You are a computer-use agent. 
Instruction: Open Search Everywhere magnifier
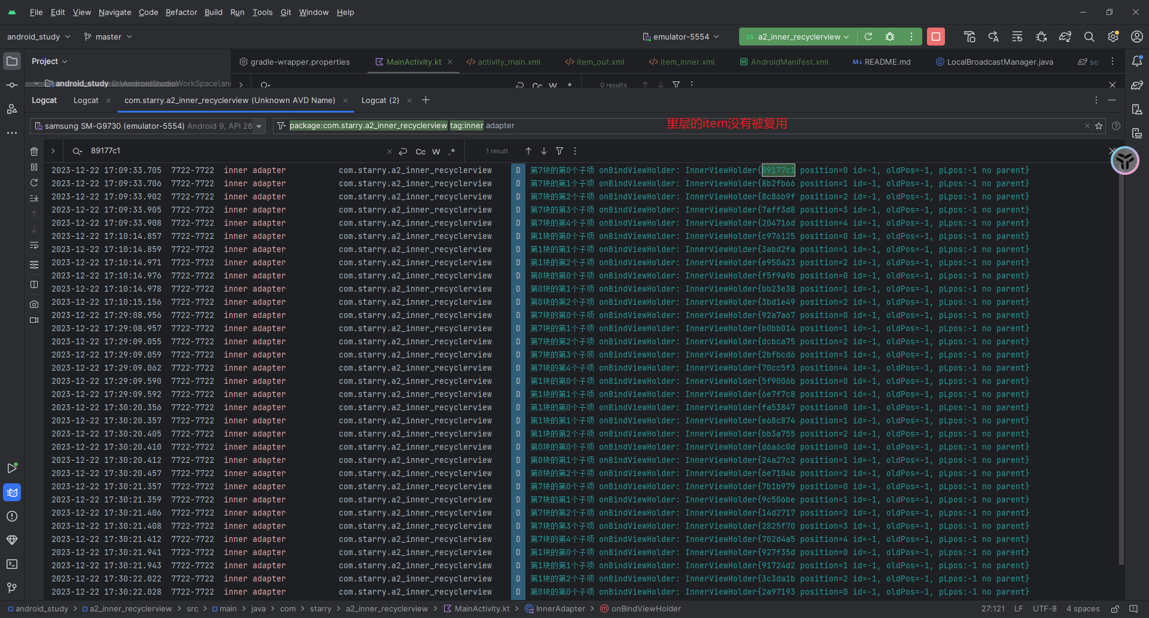(1089, 37)
